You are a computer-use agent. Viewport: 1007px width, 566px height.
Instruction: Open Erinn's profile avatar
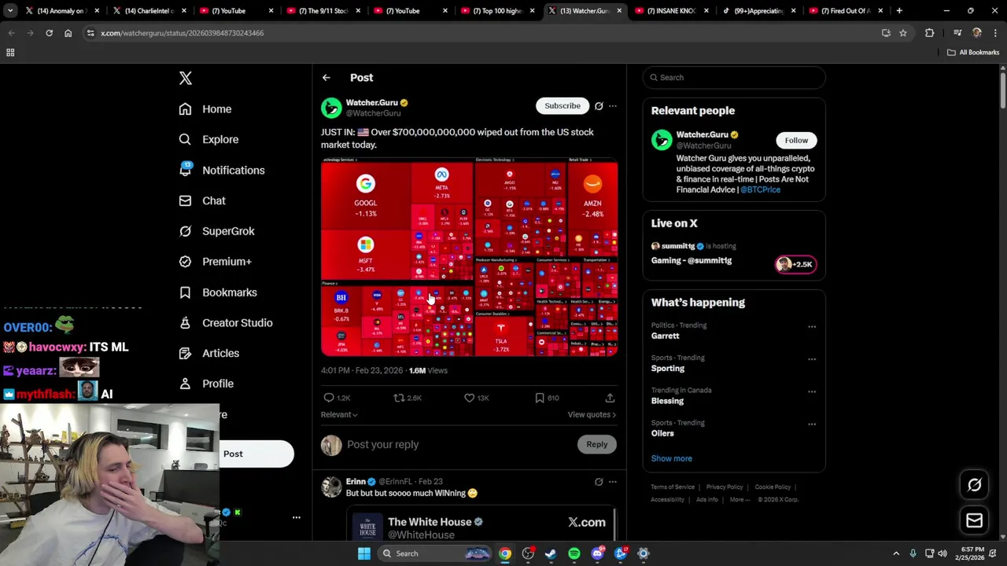pyautogui.click(x=331, y=487)
